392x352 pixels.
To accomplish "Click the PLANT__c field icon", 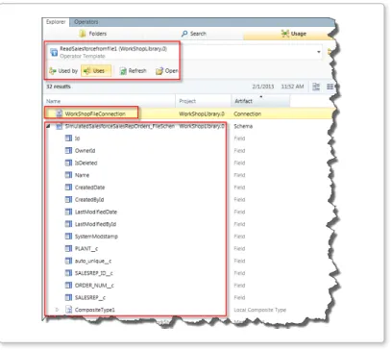I will point(68,248).
